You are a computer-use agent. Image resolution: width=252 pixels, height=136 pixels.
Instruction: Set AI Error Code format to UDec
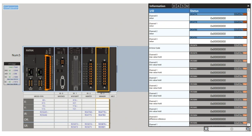pos(236,45)
